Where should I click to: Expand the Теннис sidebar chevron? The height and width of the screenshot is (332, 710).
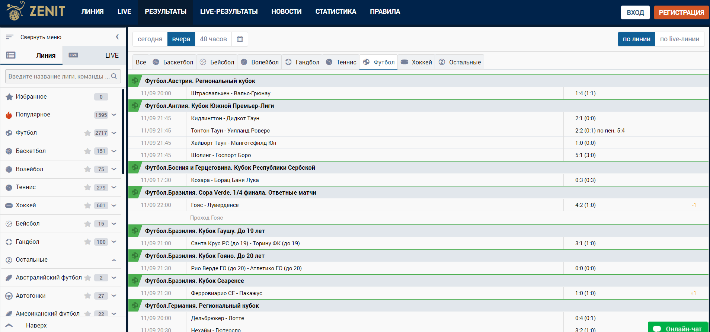(114, 187)
